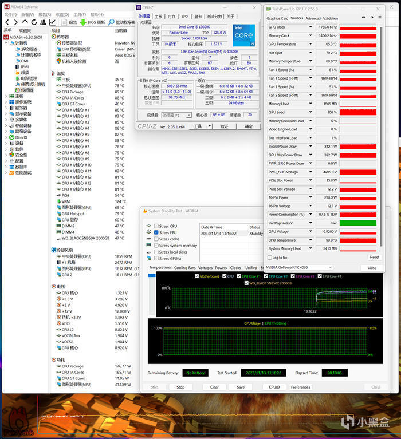Viewport: 401px width, 439px height.
Task: Toggle WD_BLACK SN850X graph checkbox
Action: pyautogui.click(x=246, y=283)
